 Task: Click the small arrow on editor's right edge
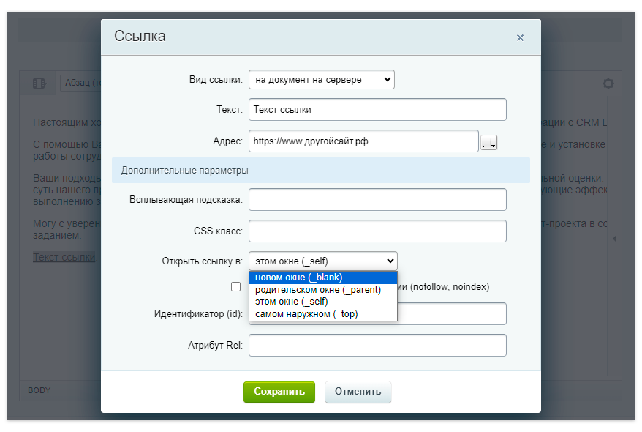(x=614, y=239)
